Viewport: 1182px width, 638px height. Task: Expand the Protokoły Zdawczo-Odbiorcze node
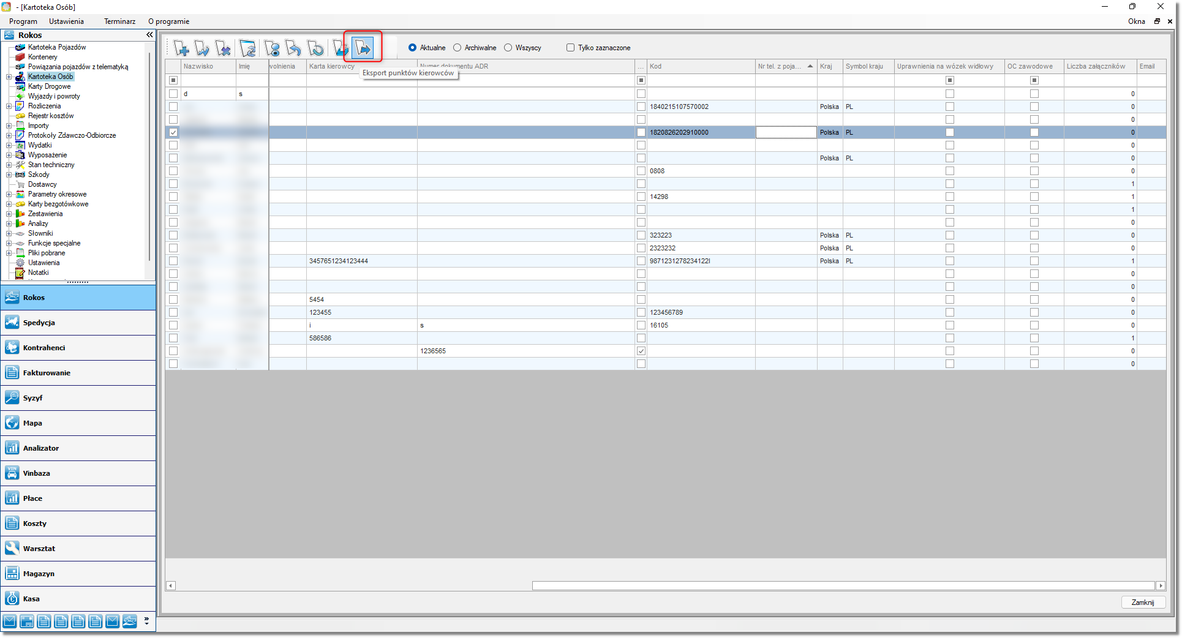[x=9, y=136]
